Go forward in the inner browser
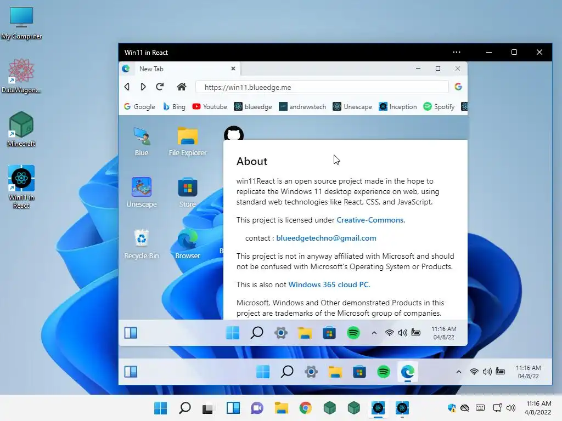This screenshot has width=562, height=421. [x=143, y=87]
